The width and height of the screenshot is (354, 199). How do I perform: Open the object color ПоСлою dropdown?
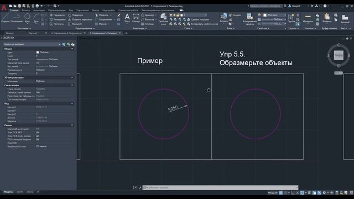[x=274, y=15]
